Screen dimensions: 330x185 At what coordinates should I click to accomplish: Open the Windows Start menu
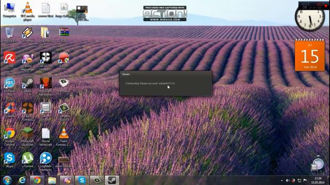point(7,180)
